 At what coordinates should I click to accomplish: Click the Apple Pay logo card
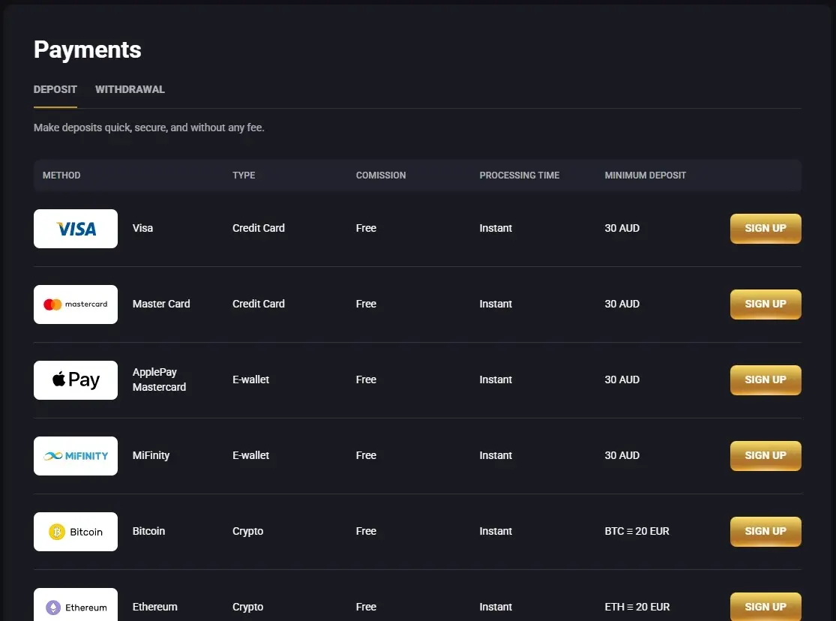point(76,379)
